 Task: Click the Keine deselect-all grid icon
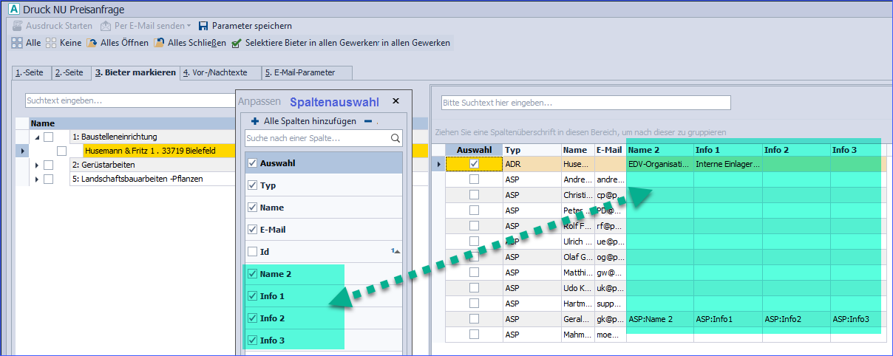51,43
